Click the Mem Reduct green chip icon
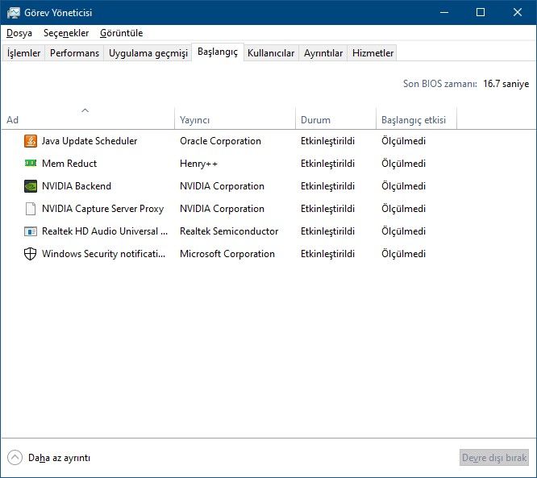 coord(31,163)
